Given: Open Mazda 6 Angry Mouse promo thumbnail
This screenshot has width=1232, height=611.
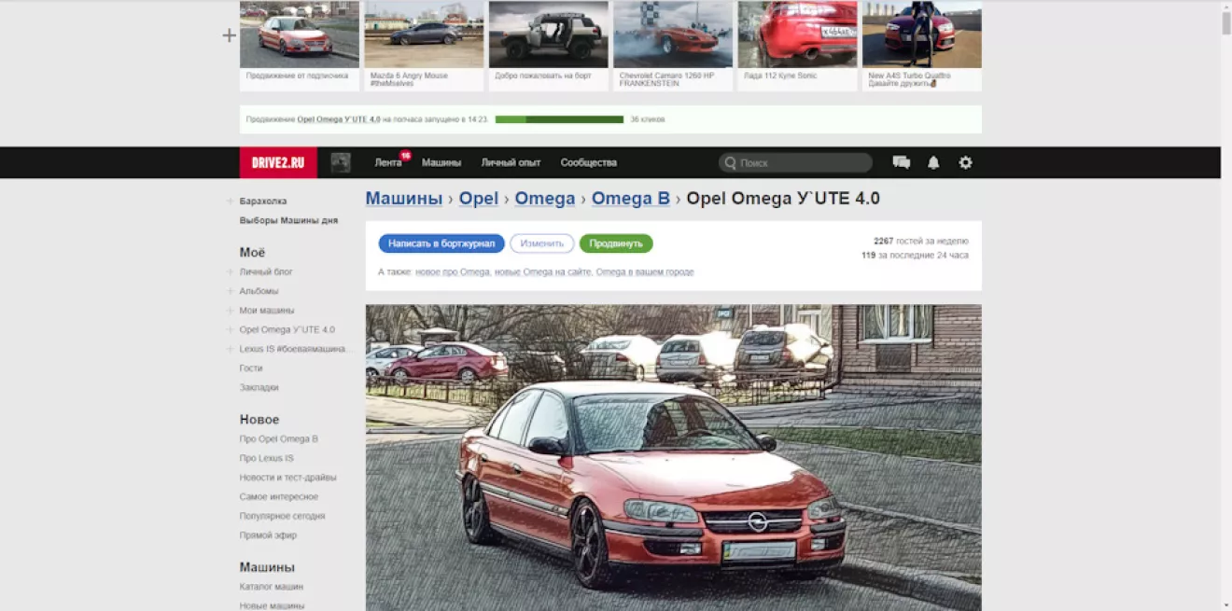Looking at the screenshot, I should click(424, 46).
